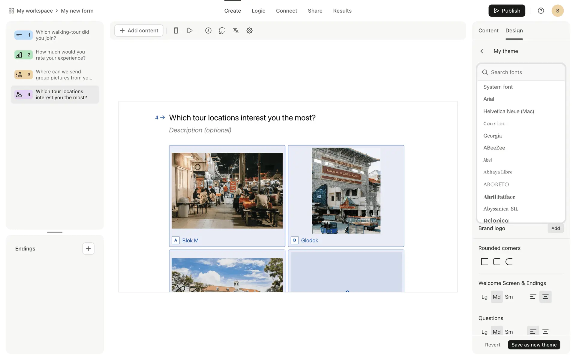Pick Abril Fatface font option
Viewport: 576px width, 360px height.
point(499,197)
